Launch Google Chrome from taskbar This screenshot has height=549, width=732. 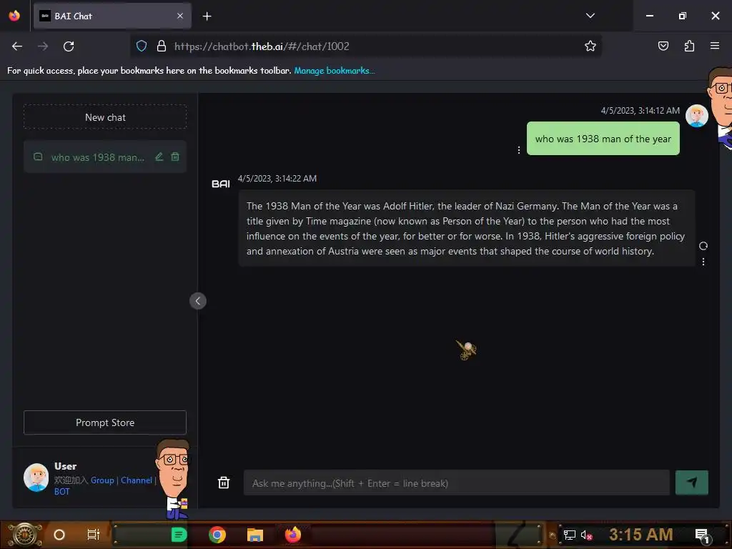coord(217,535)
